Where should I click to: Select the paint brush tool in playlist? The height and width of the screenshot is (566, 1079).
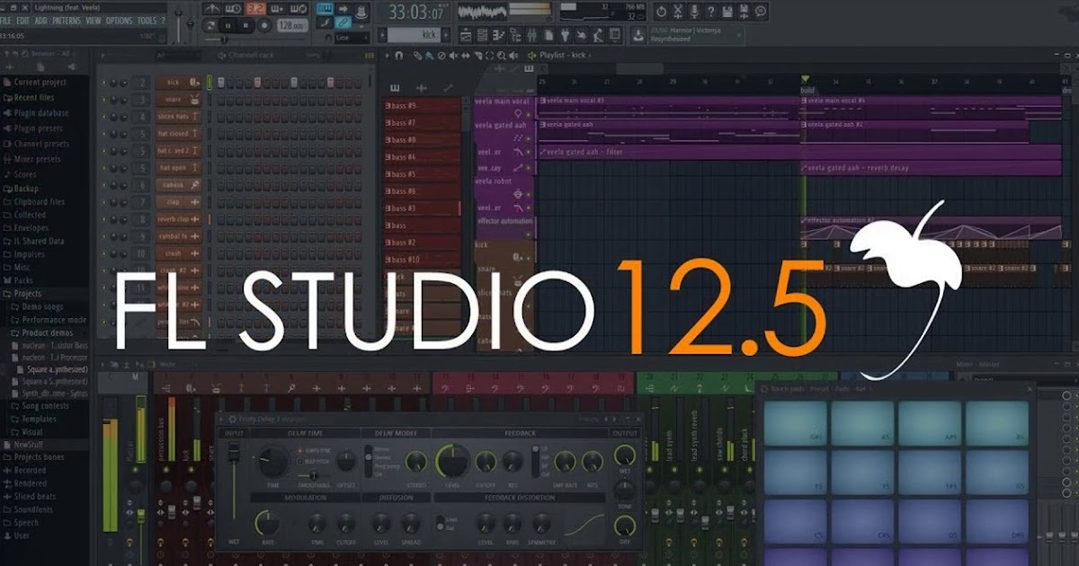pos(430,56)
